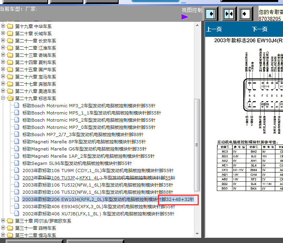The image size is (283, 243).
Task: Expand 第二十四章 夏利车系 node
Action: [3, 62]
